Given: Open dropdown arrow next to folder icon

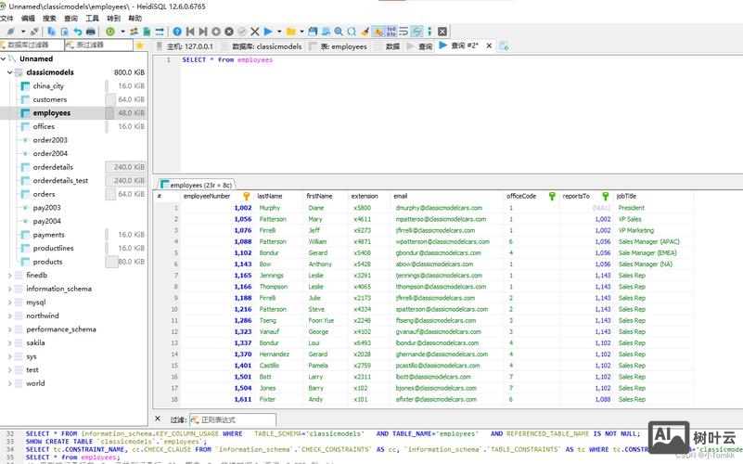Looking at the screenshot, I should (301, 32).
